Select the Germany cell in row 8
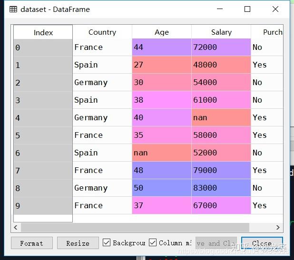This screenshot has width=294, height=260. tap(102, 188)
